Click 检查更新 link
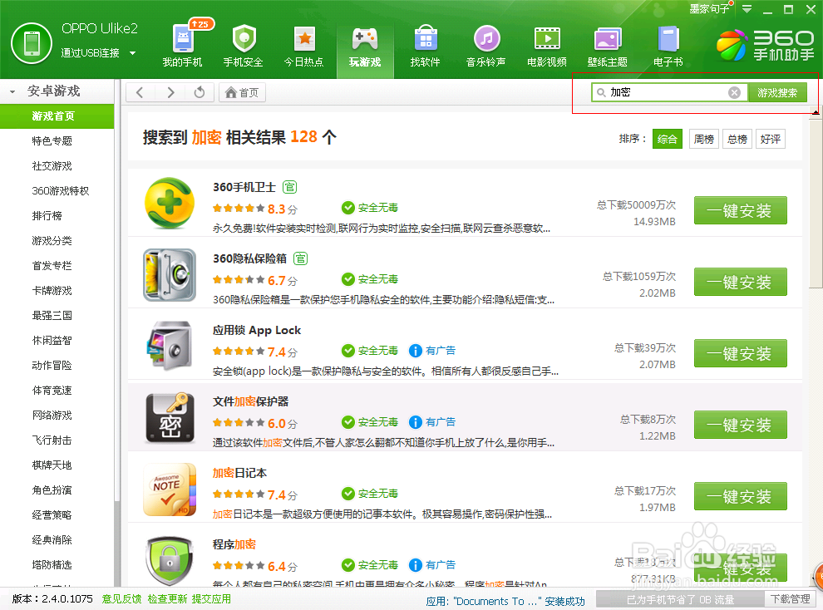 pos(167,599)
